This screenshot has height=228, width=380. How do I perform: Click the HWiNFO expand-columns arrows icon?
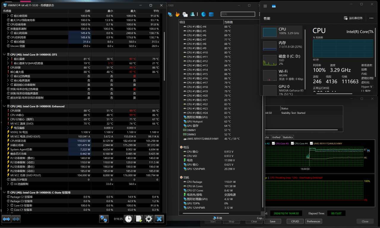pos(7,219)
